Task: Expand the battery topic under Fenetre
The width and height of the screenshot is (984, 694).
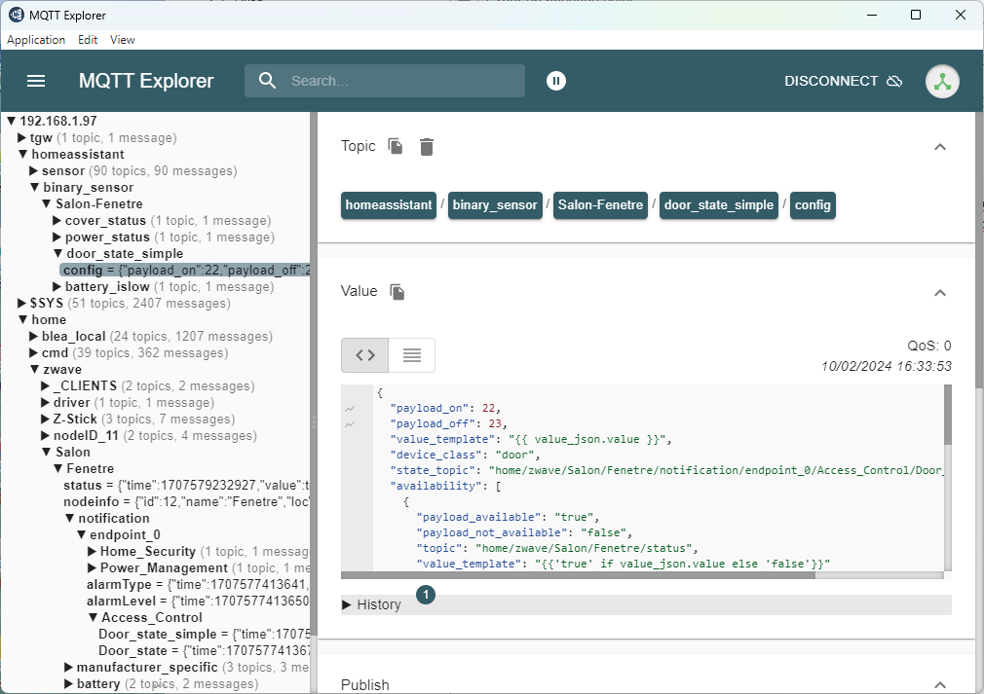Action: click(x=69, y=684)
